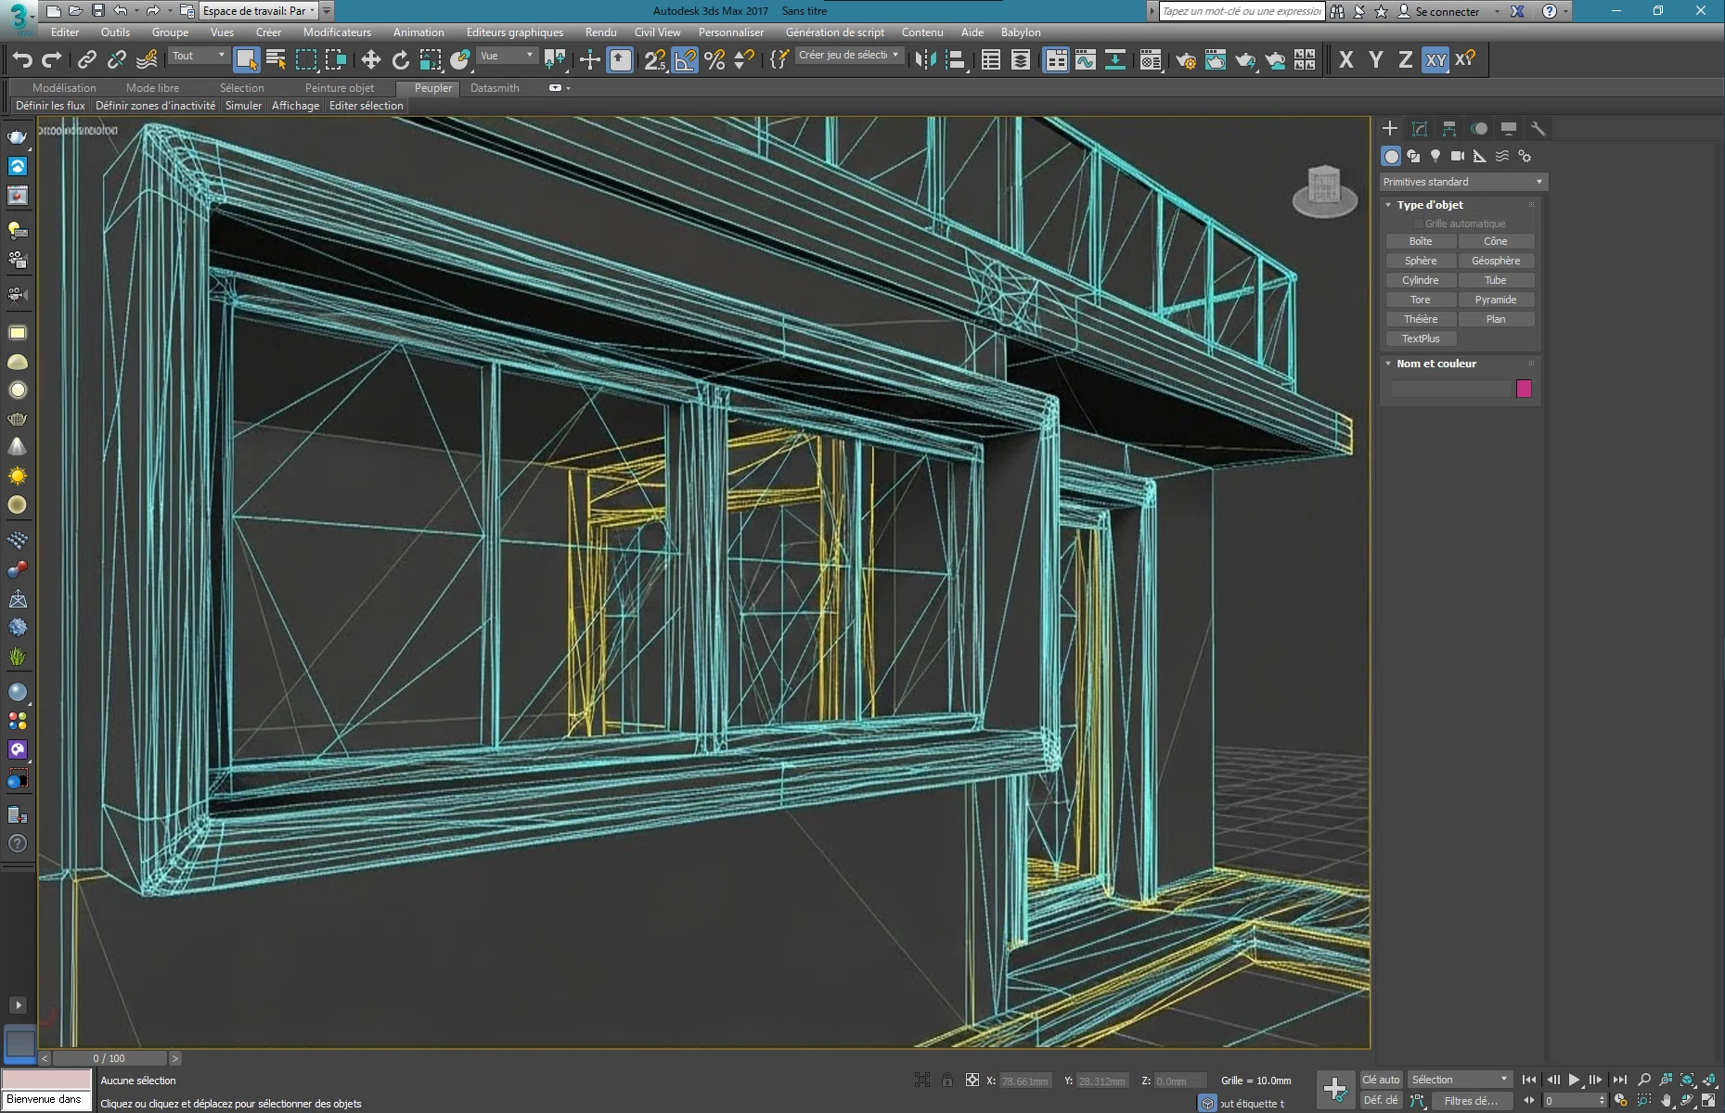Click the 0 / 100 time slider
The width and height of the screenshot is (1725, 1113).
[x=109, y=1058]
